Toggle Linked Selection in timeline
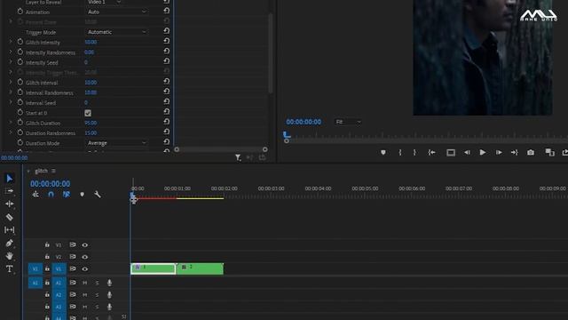Viewport: 568px width, 320px height. tap(67, 195)
